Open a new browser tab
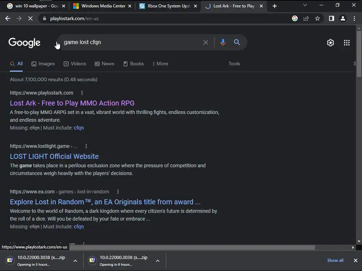The width and height of the screenshot is (362, 271). (x=274, y=6)
